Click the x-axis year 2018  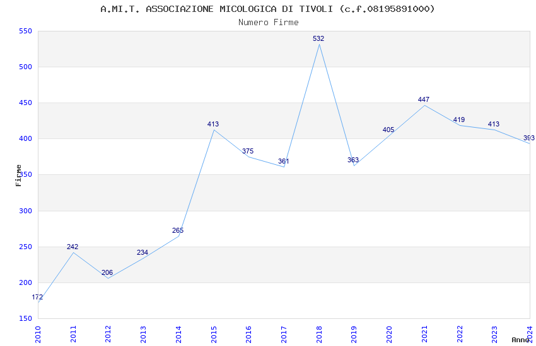click(319, 335)
